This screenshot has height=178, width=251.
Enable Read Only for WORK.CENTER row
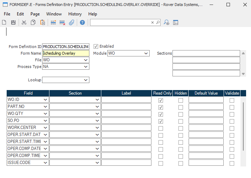point(161,128)
